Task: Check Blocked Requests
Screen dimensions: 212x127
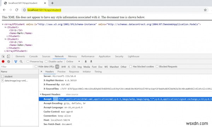Action: (157, 66)
